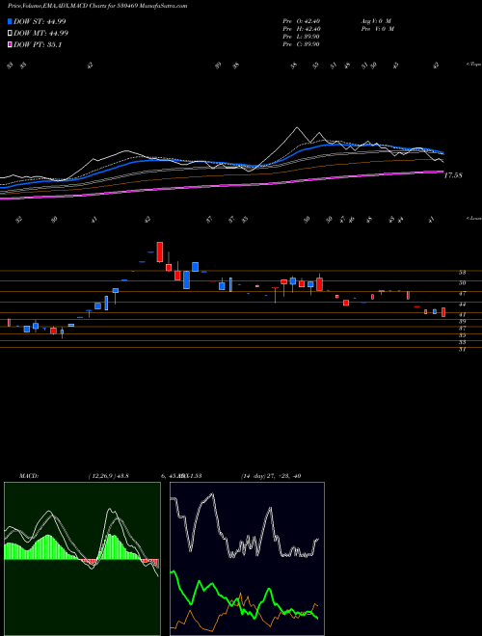Image resolution: width=482 pixels, height=636 pixels.
Task: Click the 41 price axis label
Action: click(462, 314)
